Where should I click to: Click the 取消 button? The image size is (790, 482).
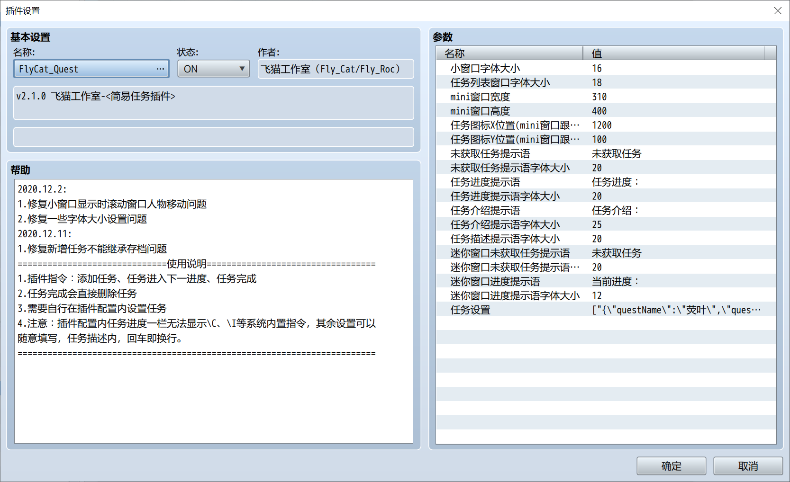tap(748, 466)
